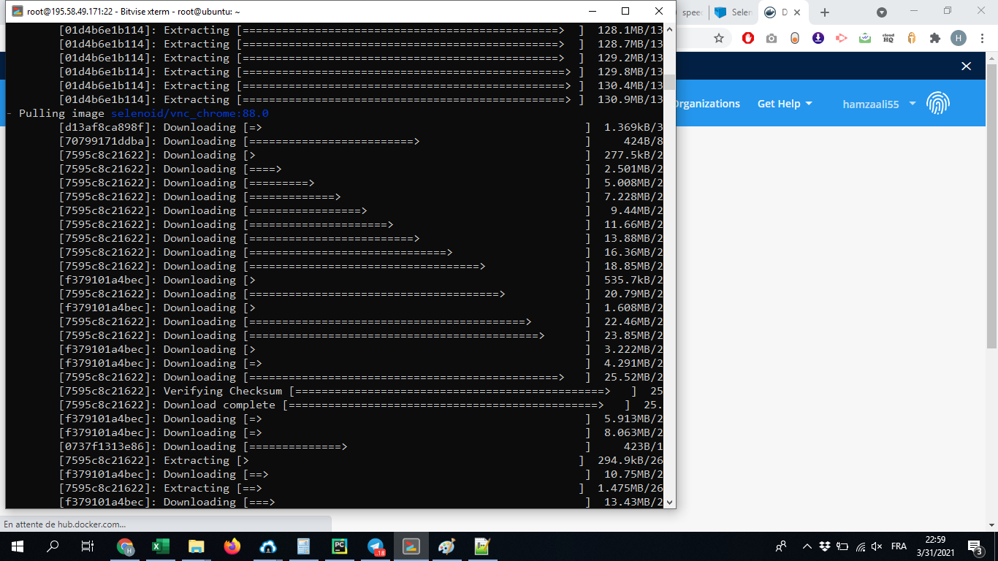This screenshot has height=561, width=998.
Task: Open Chrome tab search dropdown
Action: [882, 12]
